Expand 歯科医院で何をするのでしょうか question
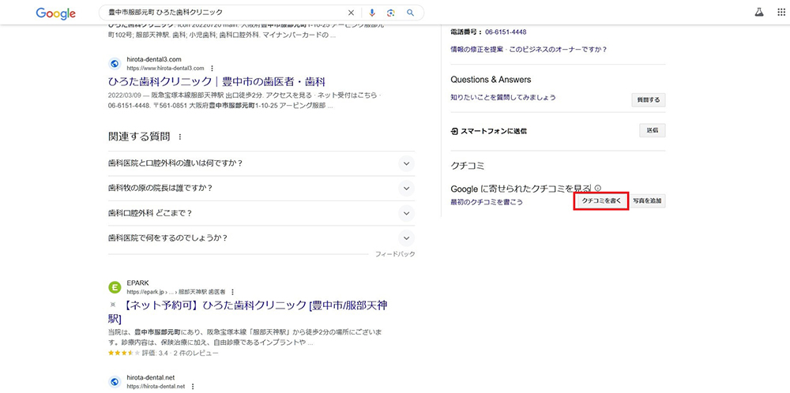 (x=406, y=238)
